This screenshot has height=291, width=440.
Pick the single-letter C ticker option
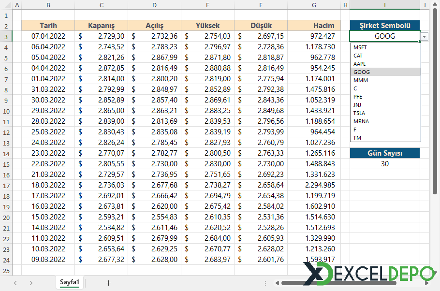coord(385,88)
